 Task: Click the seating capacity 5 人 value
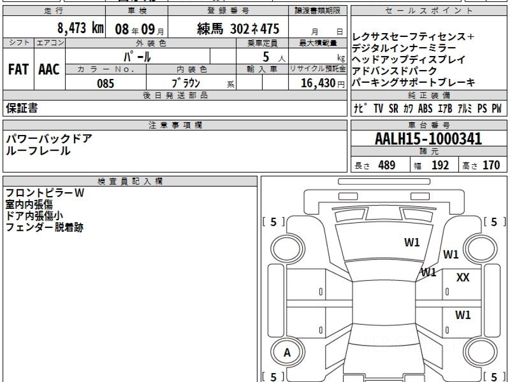[274, 56]
